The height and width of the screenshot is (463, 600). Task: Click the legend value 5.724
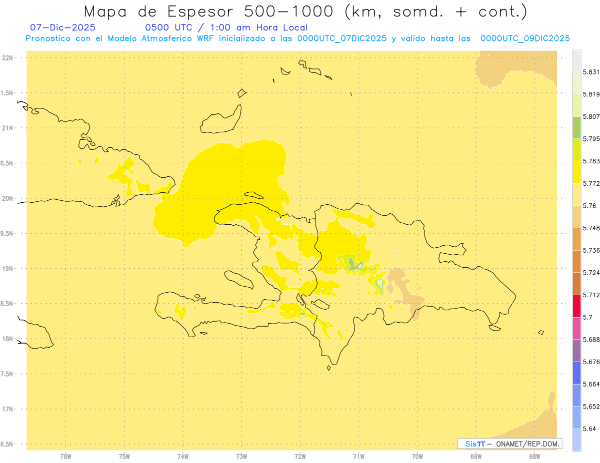click(x=591, y=272)
